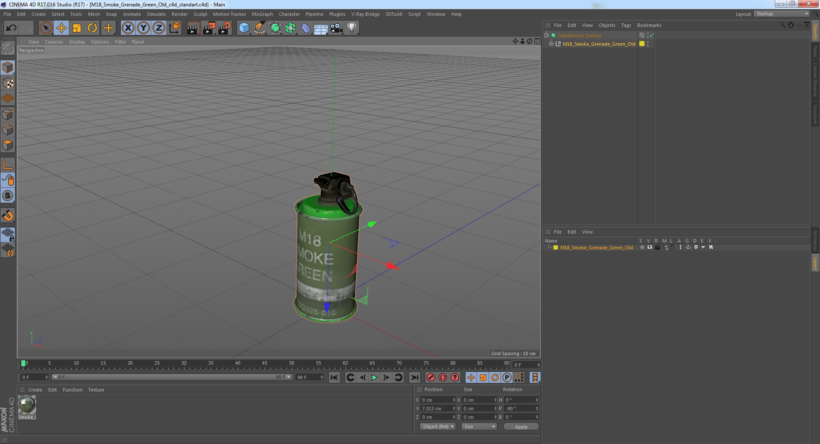Toggle layer Solo dot for M18 layer
The height and width of the screenshot is (444, 820).
[642, 248]
